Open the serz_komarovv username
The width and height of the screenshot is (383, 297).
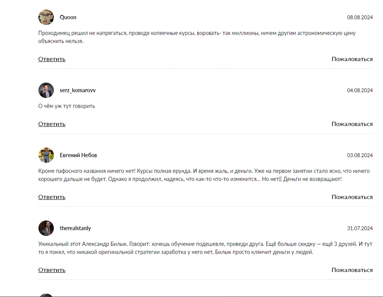78,90
